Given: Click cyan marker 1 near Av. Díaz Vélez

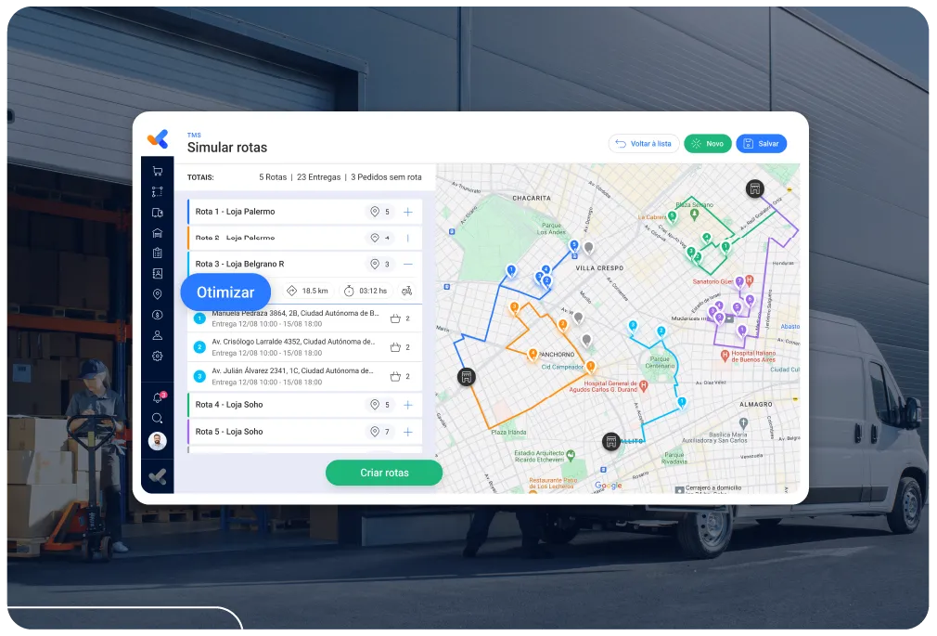Looking at the screenshot, I should 681,403.
